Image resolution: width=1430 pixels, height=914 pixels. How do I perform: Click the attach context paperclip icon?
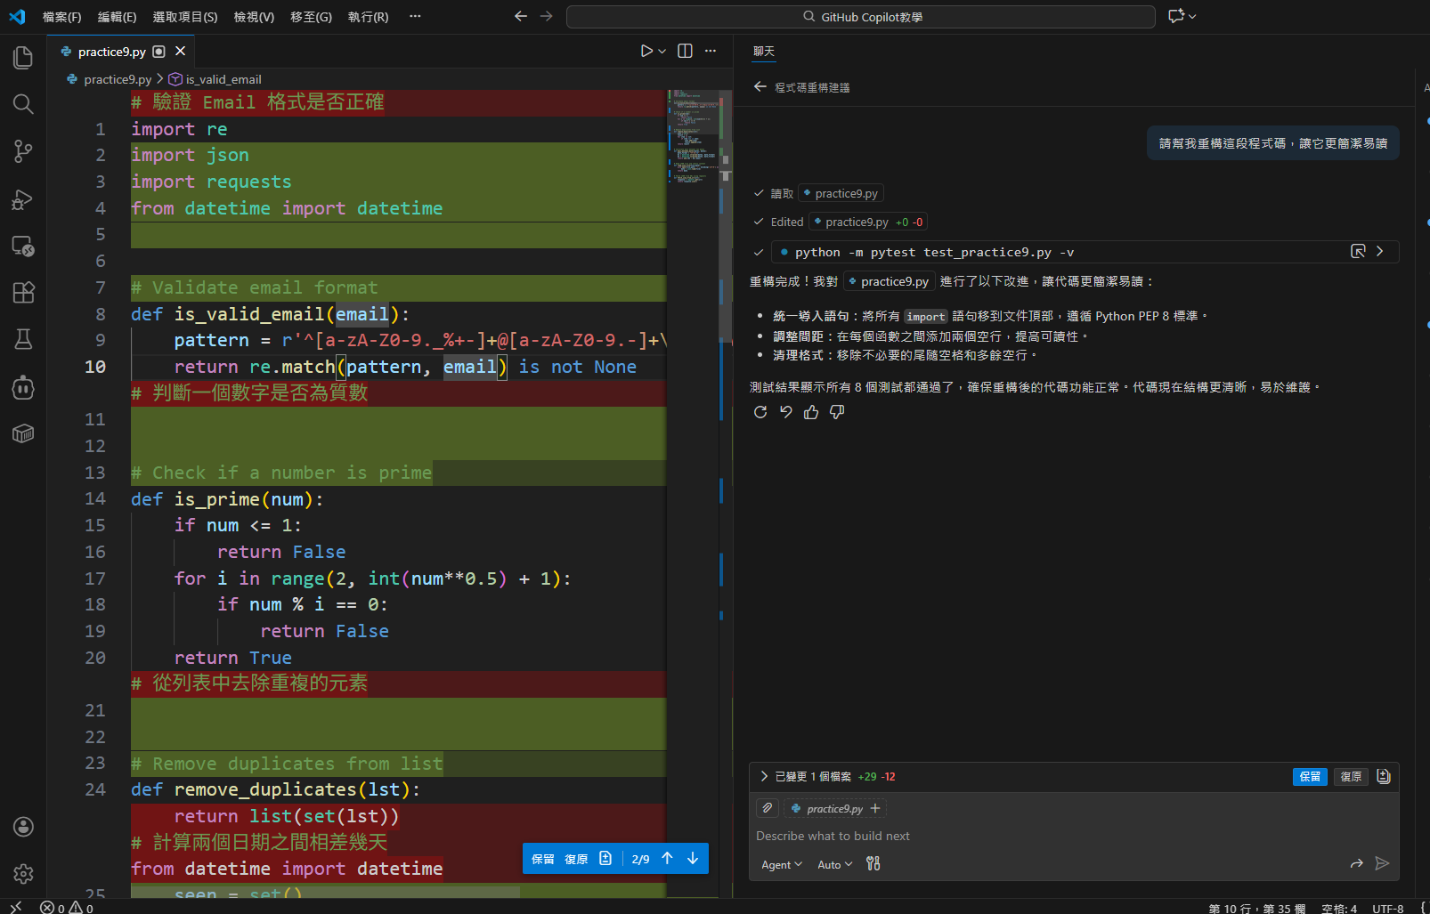click(x=768, y=808)
